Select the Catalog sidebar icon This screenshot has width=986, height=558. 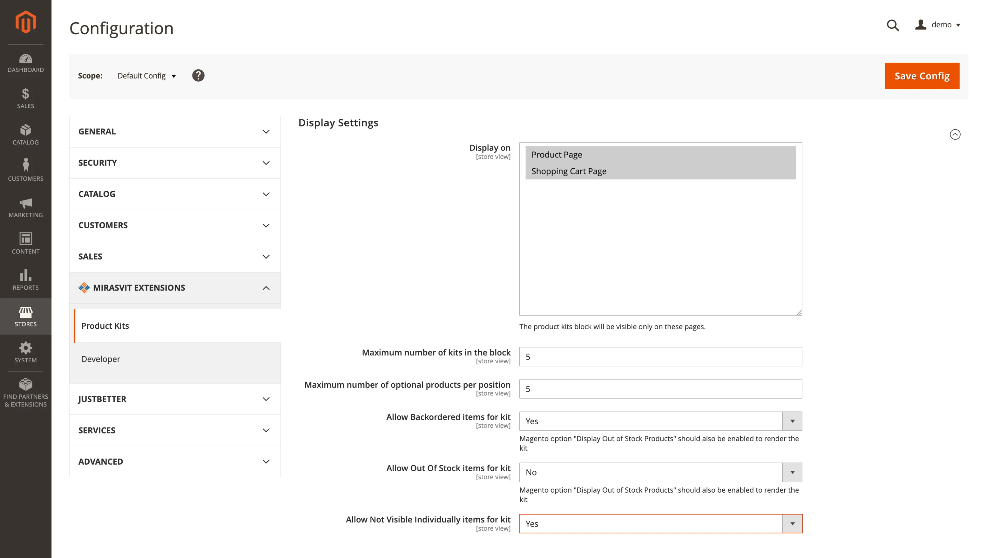click(x=25, y=134)
